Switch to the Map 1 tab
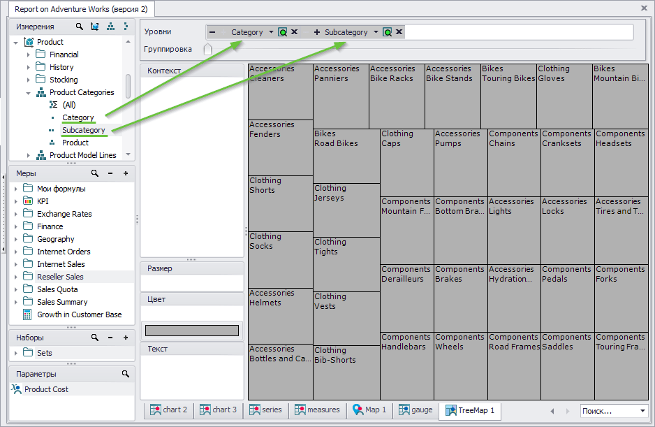Image resolution: width=655 pixels, height=427 pixels. point(369,410)
